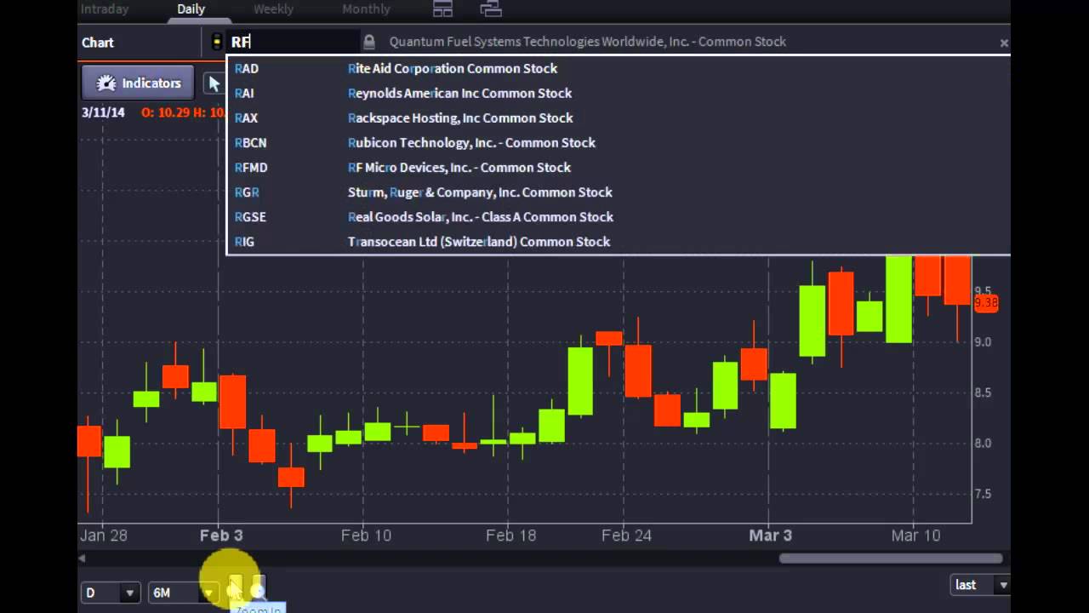Click the scrollbar left arrow

pos(83,559)
